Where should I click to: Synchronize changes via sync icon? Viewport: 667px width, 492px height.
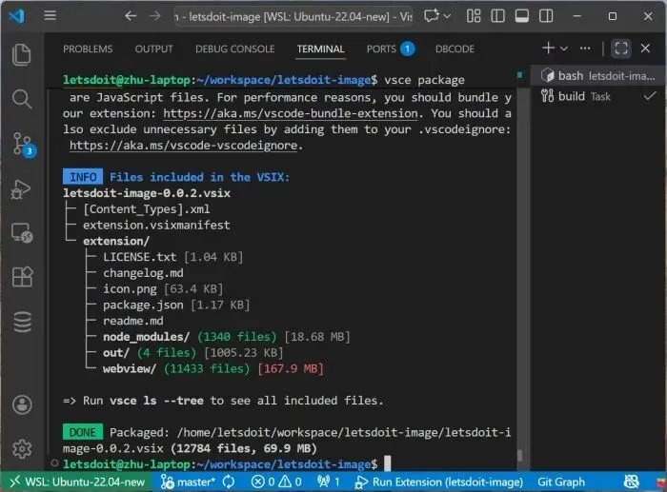pyautogui.click(x=229, y=482)
